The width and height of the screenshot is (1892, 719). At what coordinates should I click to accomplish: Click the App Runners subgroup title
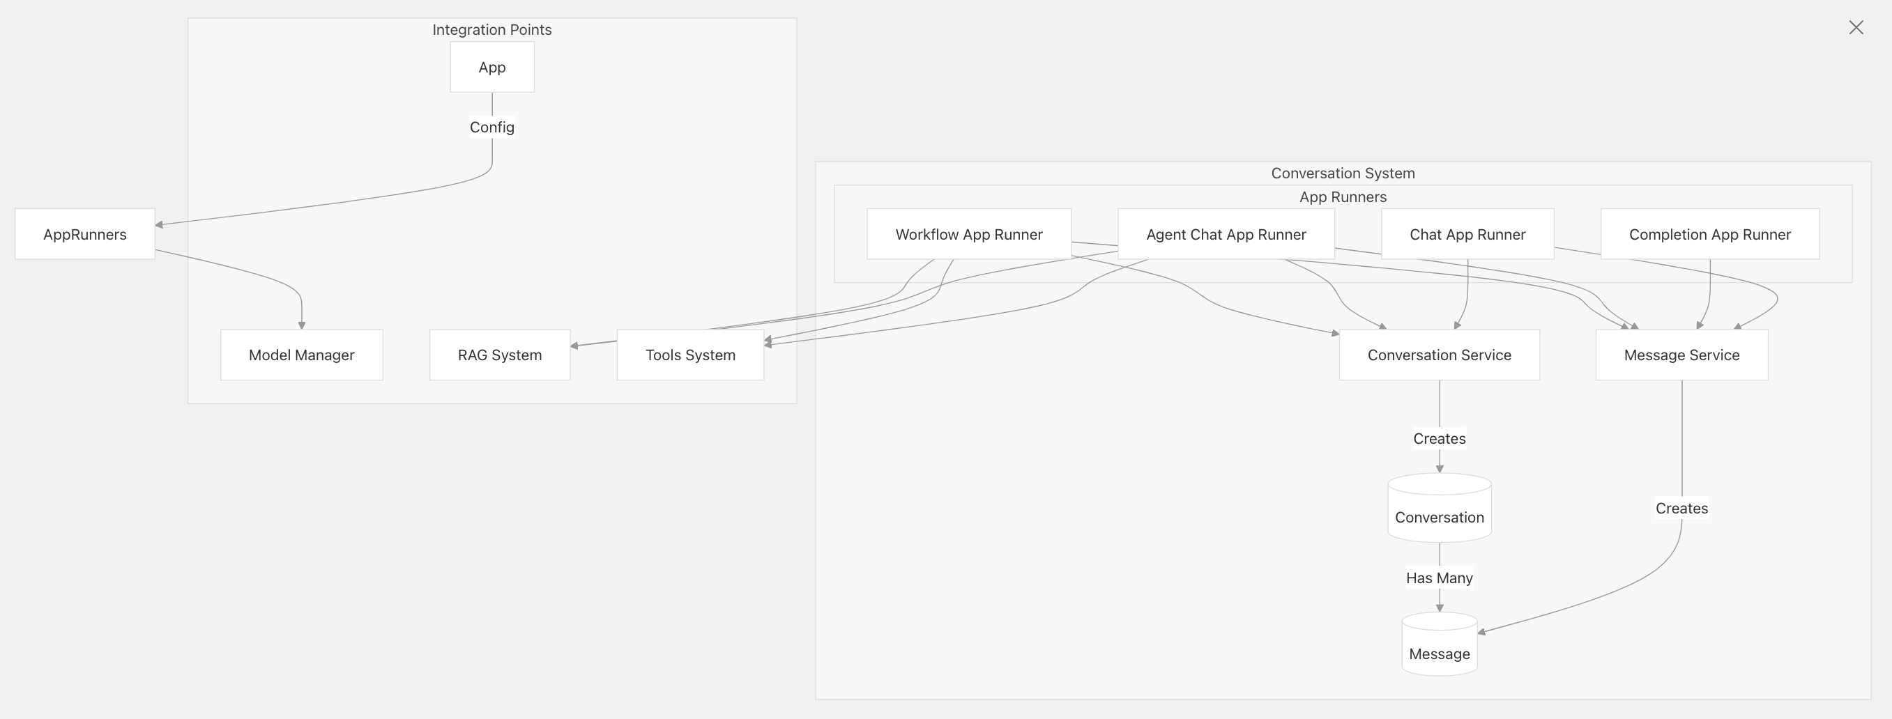click(1343, 196)
